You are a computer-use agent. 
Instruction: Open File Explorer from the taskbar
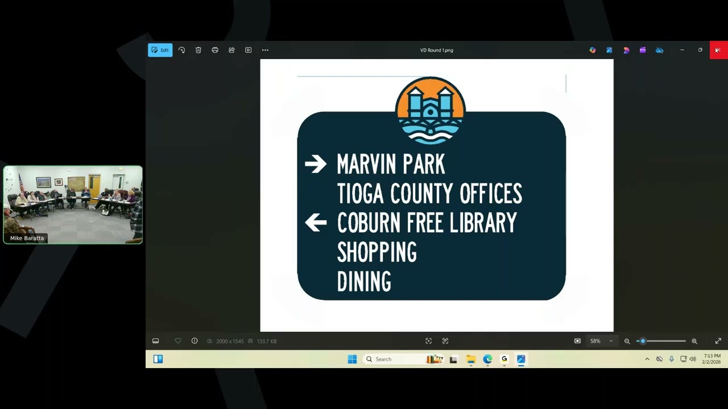471,359
